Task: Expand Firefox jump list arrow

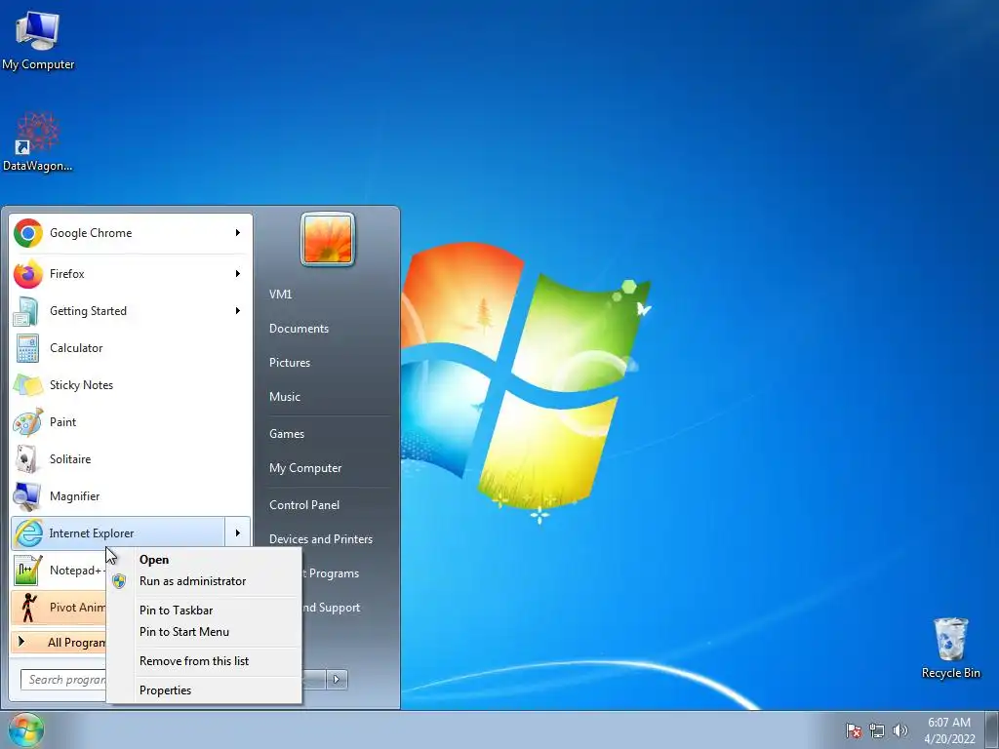Action: click(238, 274)
